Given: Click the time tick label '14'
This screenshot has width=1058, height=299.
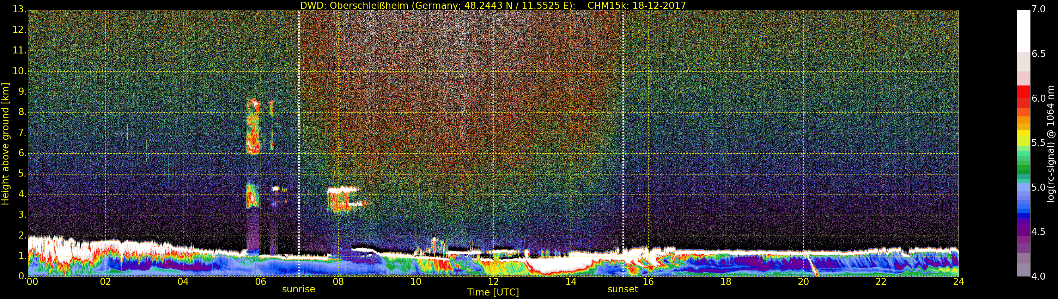Looking at the screenshot, I should pos(571,282).
